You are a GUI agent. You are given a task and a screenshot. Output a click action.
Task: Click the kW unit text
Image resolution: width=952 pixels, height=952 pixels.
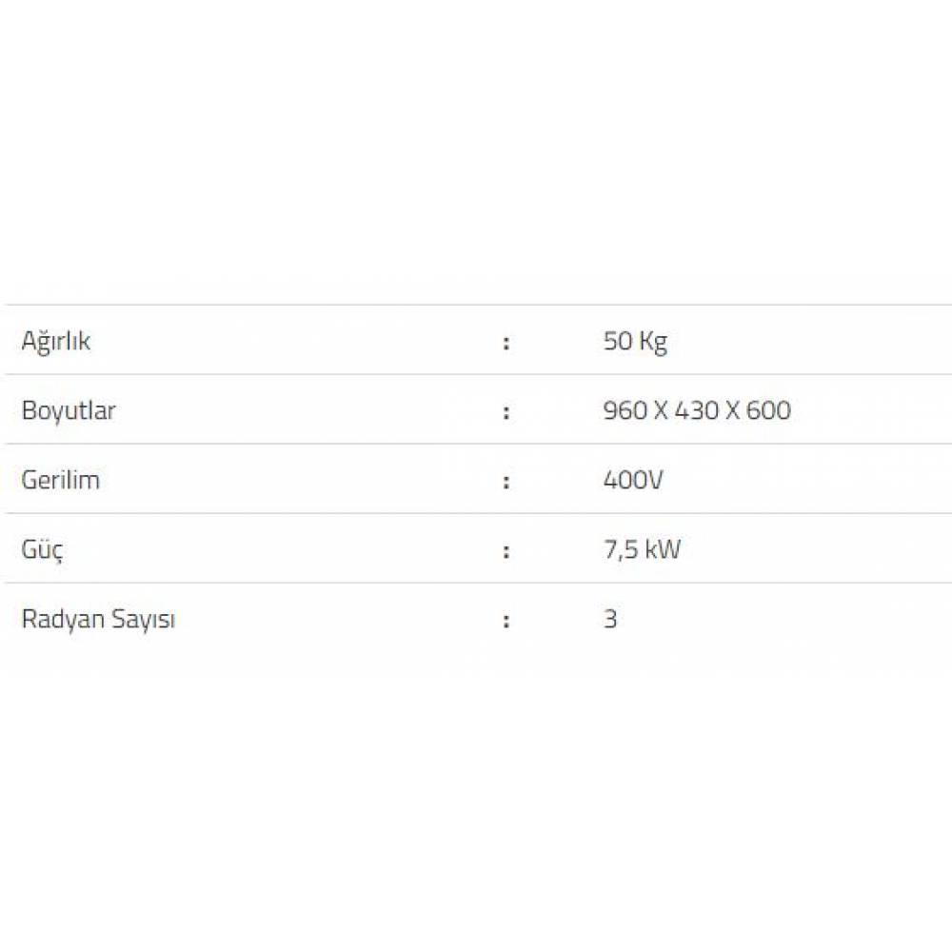(x=664, y=549)
